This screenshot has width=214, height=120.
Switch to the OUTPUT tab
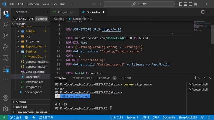[126, 78]
